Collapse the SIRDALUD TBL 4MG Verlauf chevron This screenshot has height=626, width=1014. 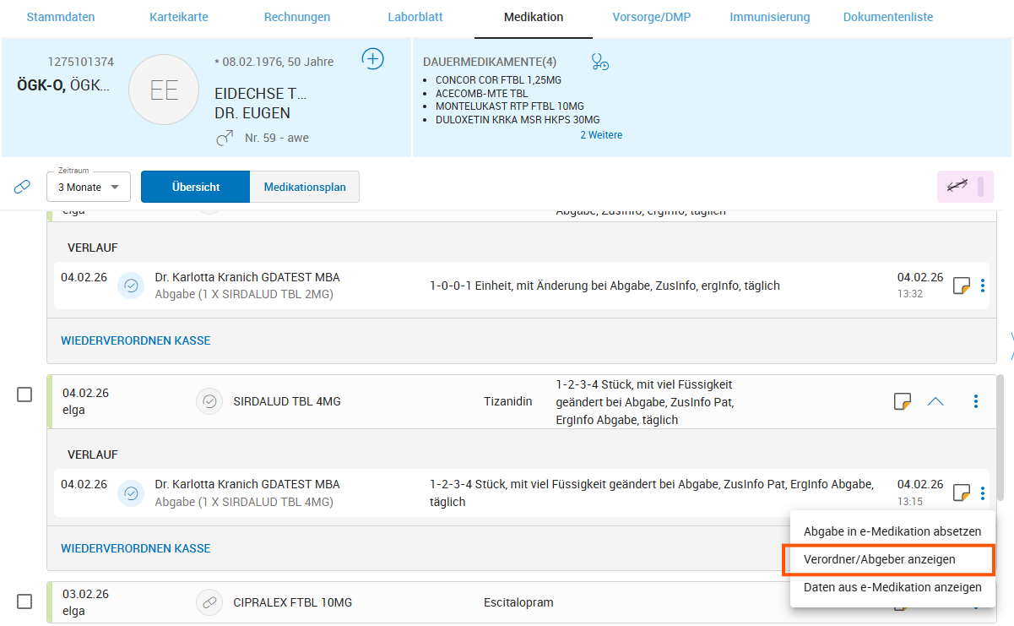coord(935,401)
